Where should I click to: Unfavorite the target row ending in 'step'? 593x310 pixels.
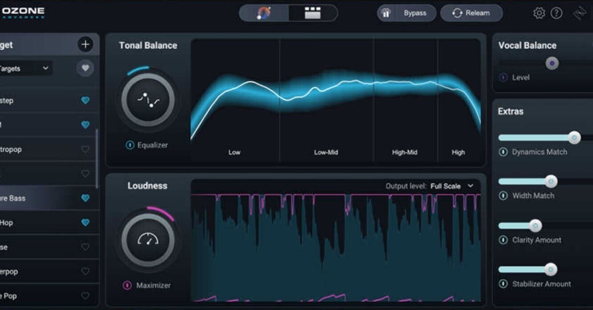85,101
